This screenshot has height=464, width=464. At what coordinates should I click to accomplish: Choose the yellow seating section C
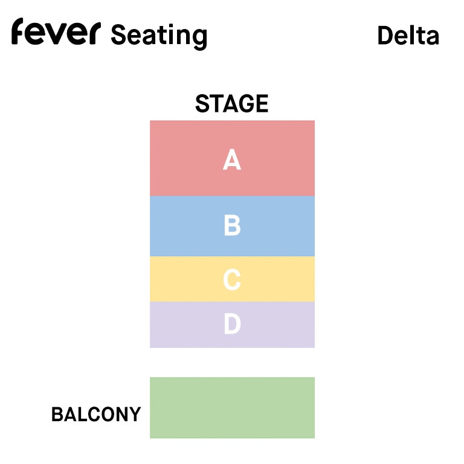[x=232, y=279]
